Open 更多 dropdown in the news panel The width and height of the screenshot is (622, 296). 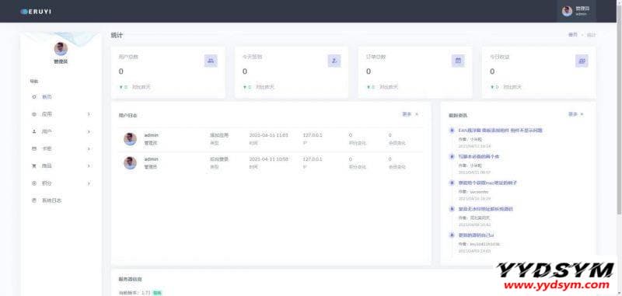tap(575, 114)
